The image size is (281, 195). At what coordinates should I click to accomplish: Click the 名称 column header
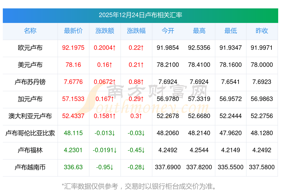point(30,31)
